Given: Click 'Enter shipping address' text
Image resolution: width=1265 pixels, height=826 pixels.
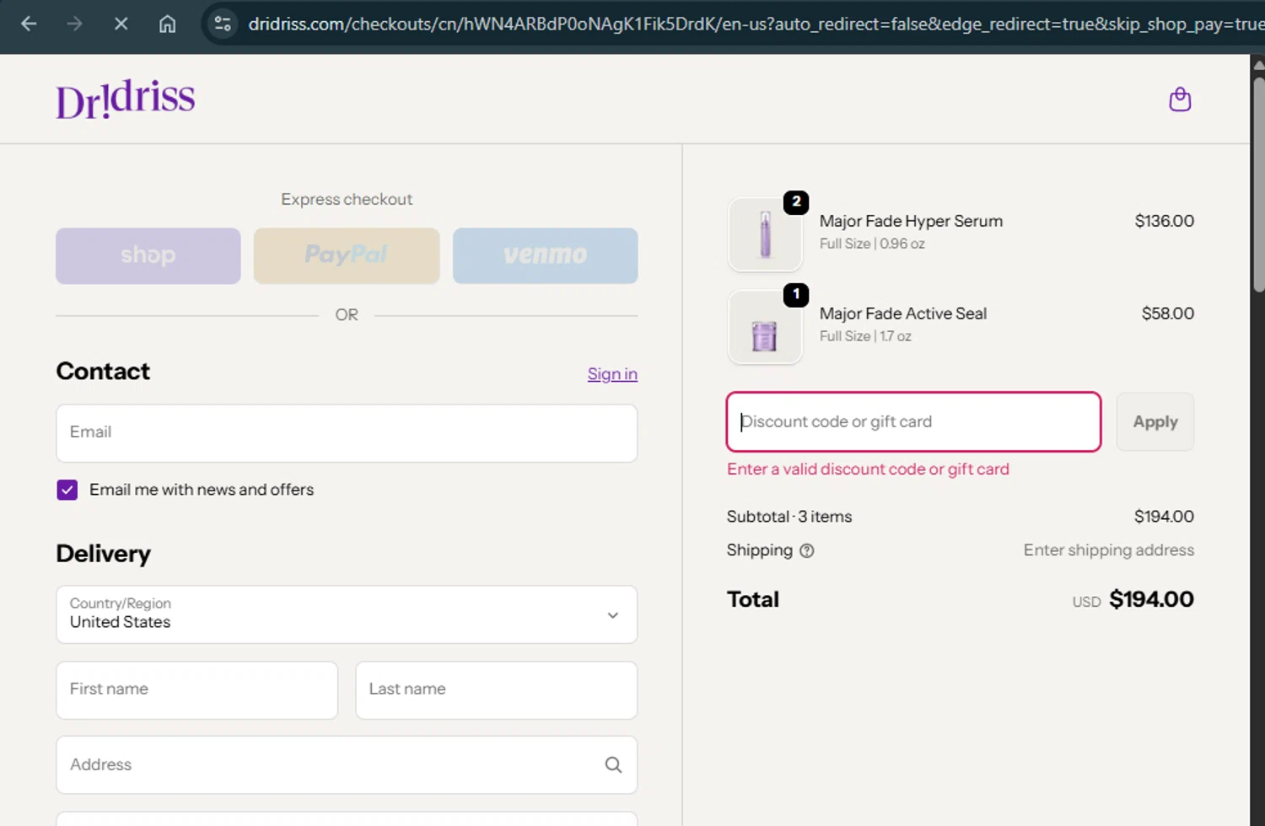Looking at the screenshot, I should tap(1108, 550).
